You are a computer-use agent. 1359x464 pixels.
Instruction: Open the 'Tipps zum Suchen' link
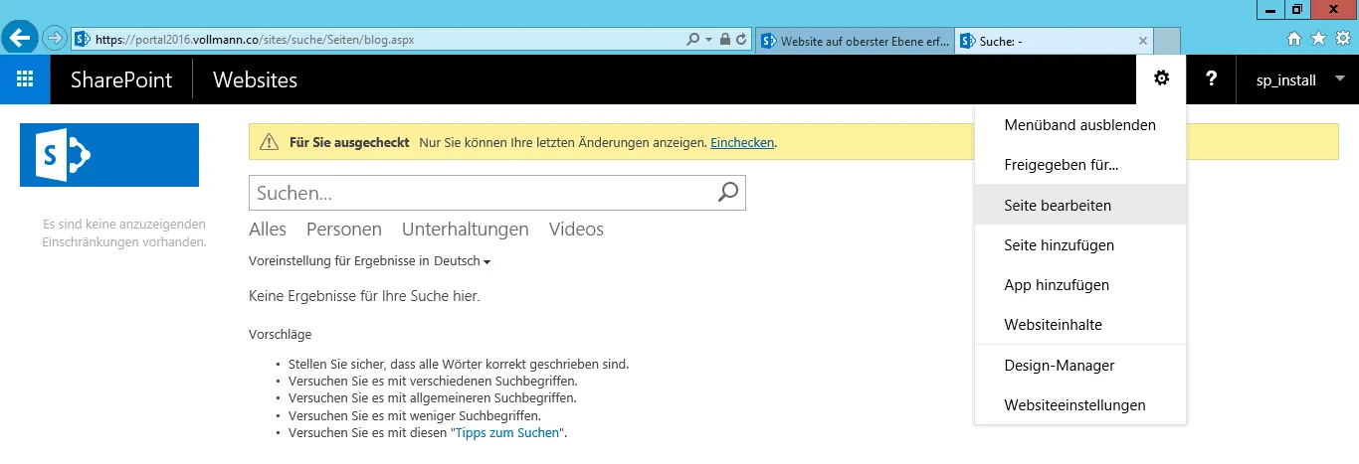click(507, 433)
